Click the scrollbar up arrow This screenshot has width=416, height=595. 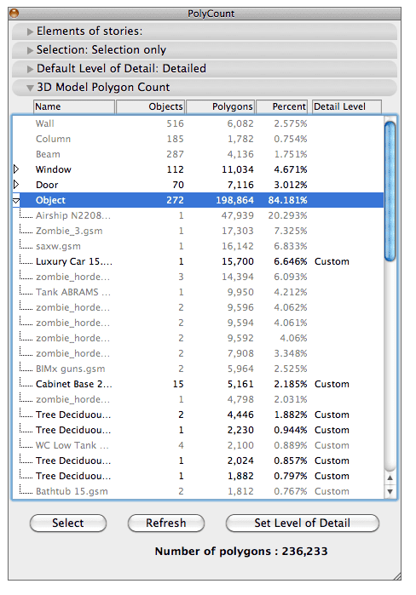pos(390,478)
